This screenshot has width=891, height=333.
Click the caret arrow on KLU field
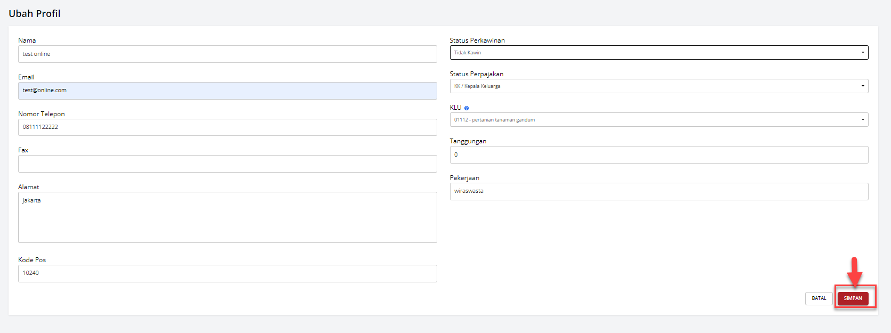862,120
